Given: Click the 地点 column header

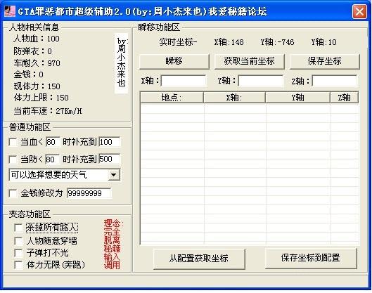Looking at the screenshot, I should tap(172, 98).
